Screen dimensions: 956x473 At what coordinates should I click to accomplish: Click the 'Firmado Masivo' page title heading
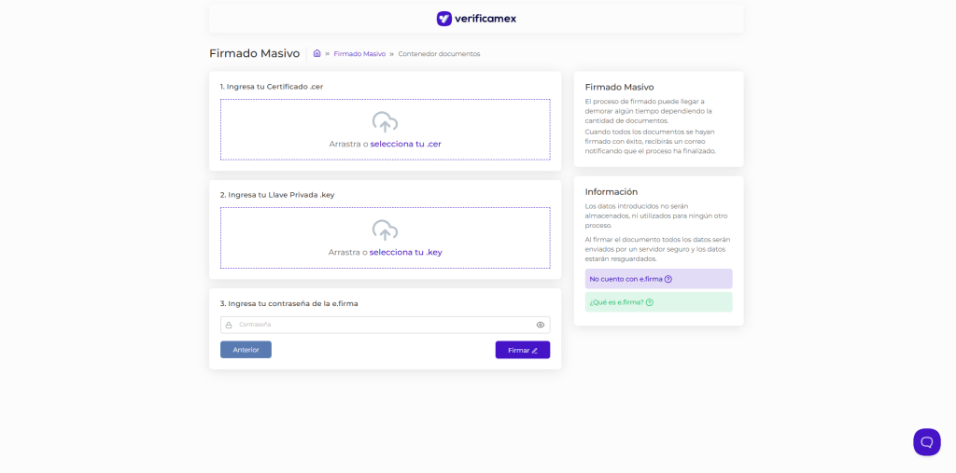click(254, 54)
